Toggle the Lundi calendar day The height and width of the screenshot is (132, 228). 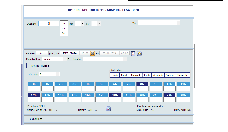(115, 75)
